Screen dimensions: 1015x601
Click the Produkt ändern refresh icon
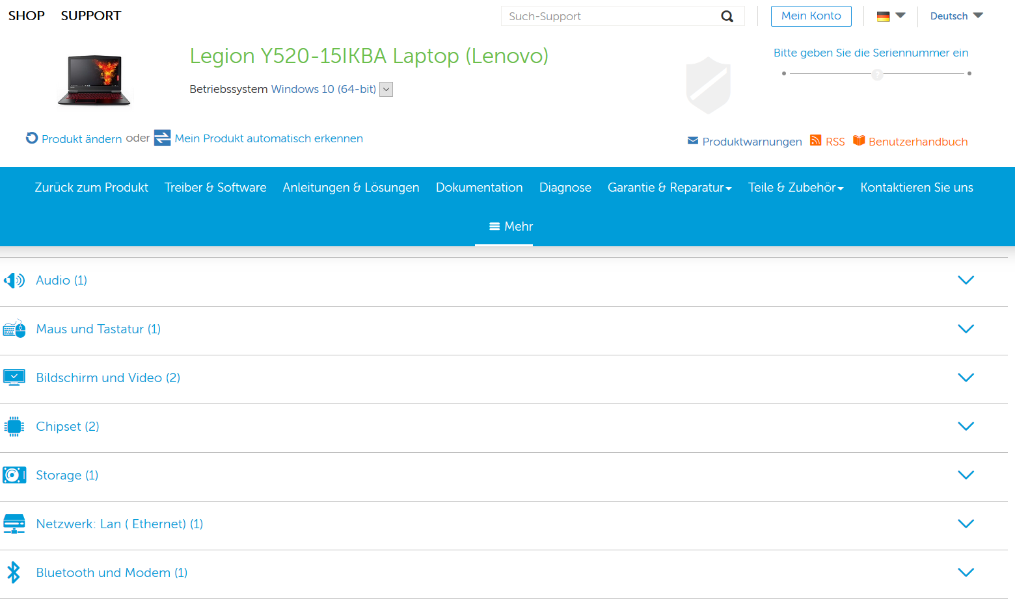tap(32, 138)
